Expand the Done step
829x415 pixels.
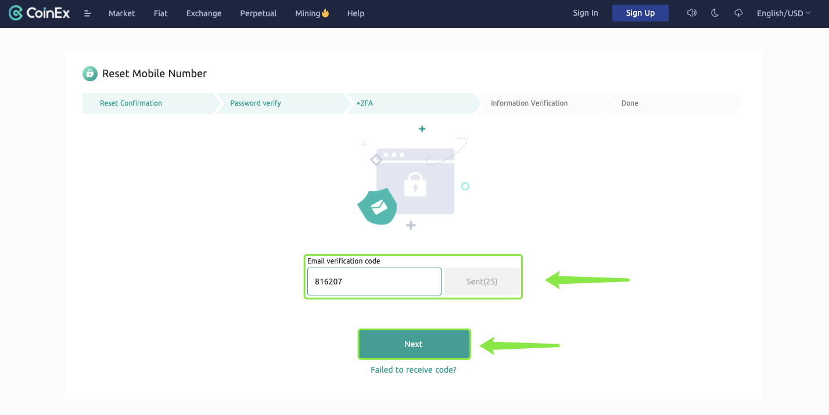tap(630, 103)
